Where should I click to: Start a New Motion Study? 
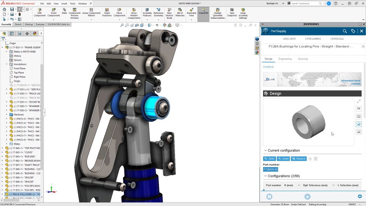point(169,14)
